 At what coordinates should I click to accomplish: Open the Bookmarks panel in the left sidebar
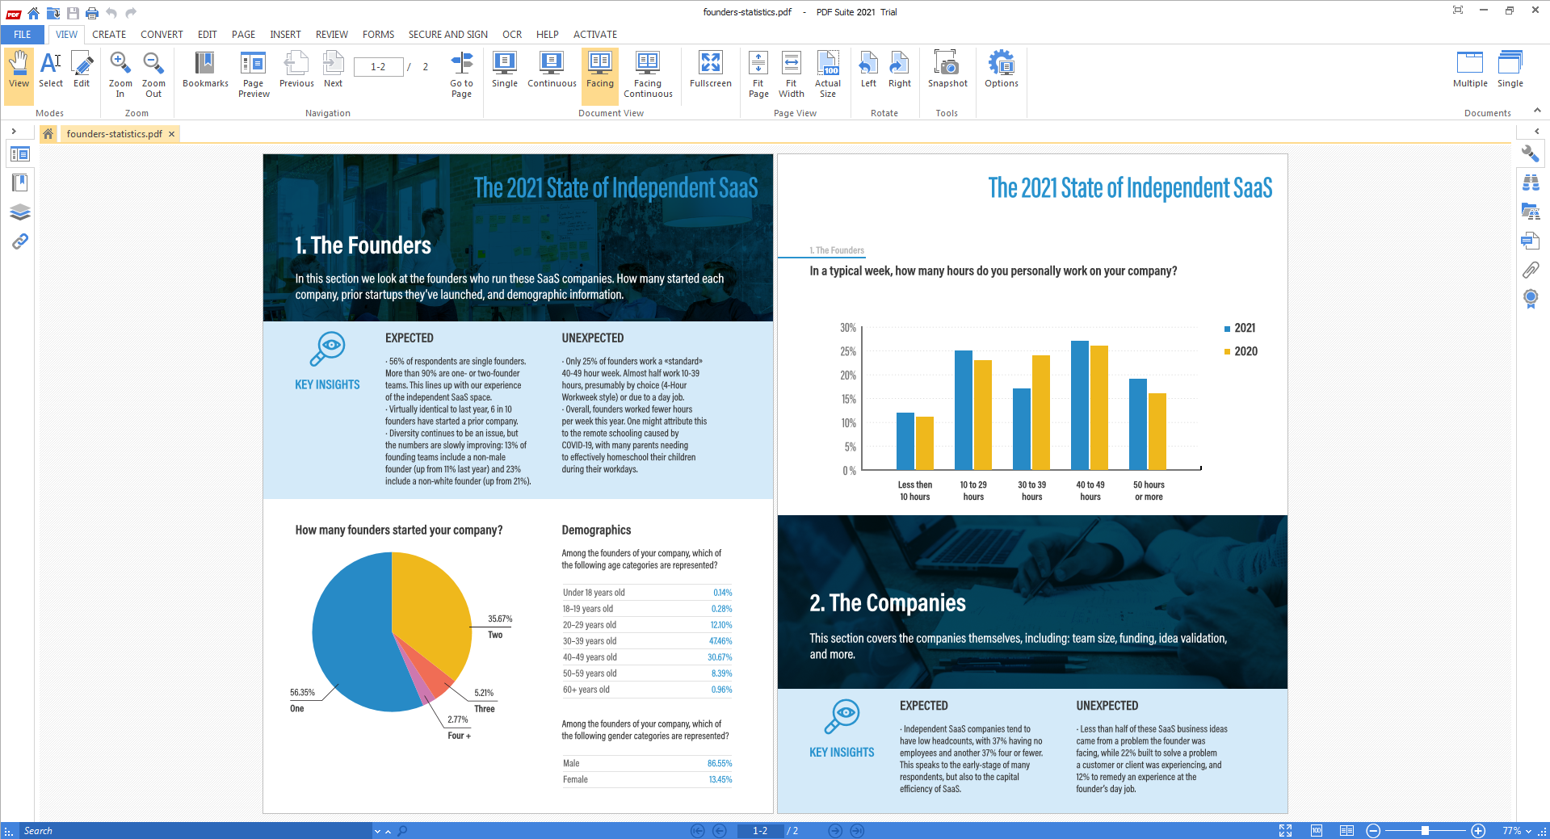click(19, 182)
